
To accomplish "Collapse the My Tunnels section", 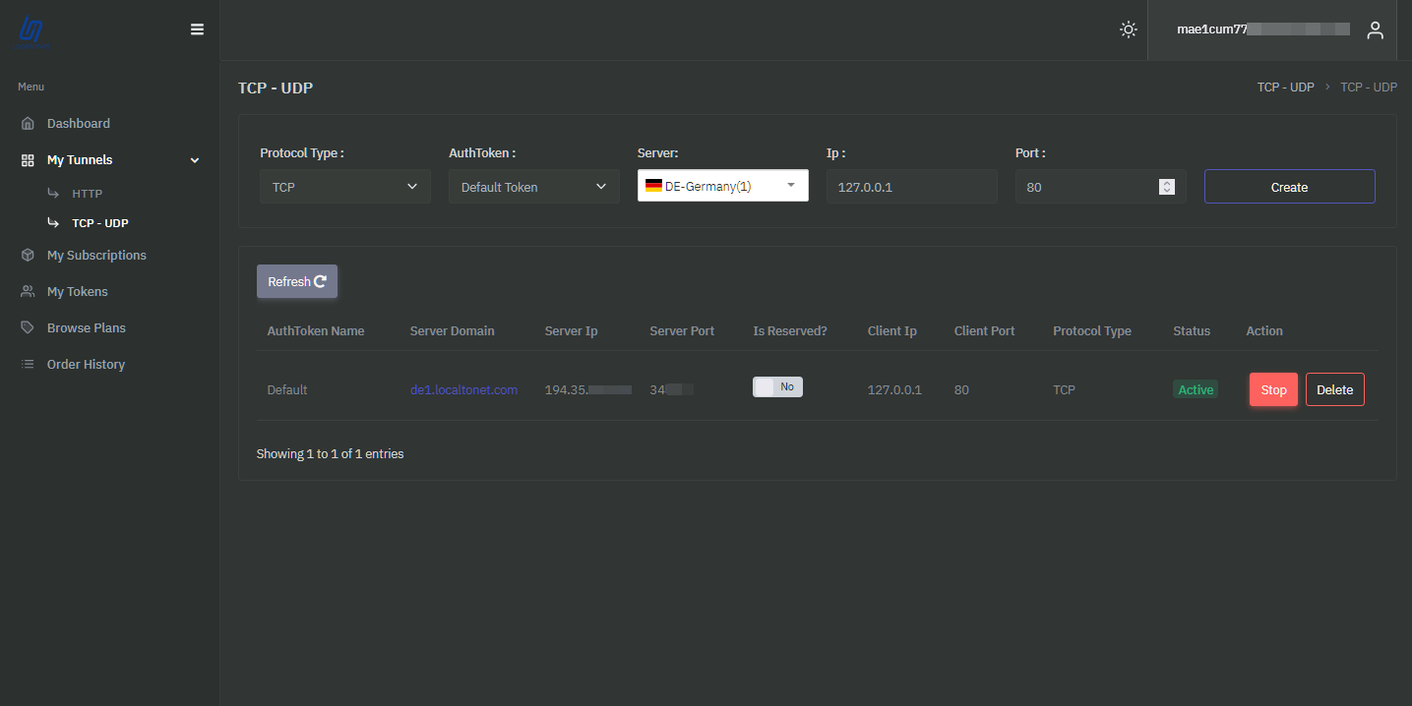I will [x=194, y=159].
